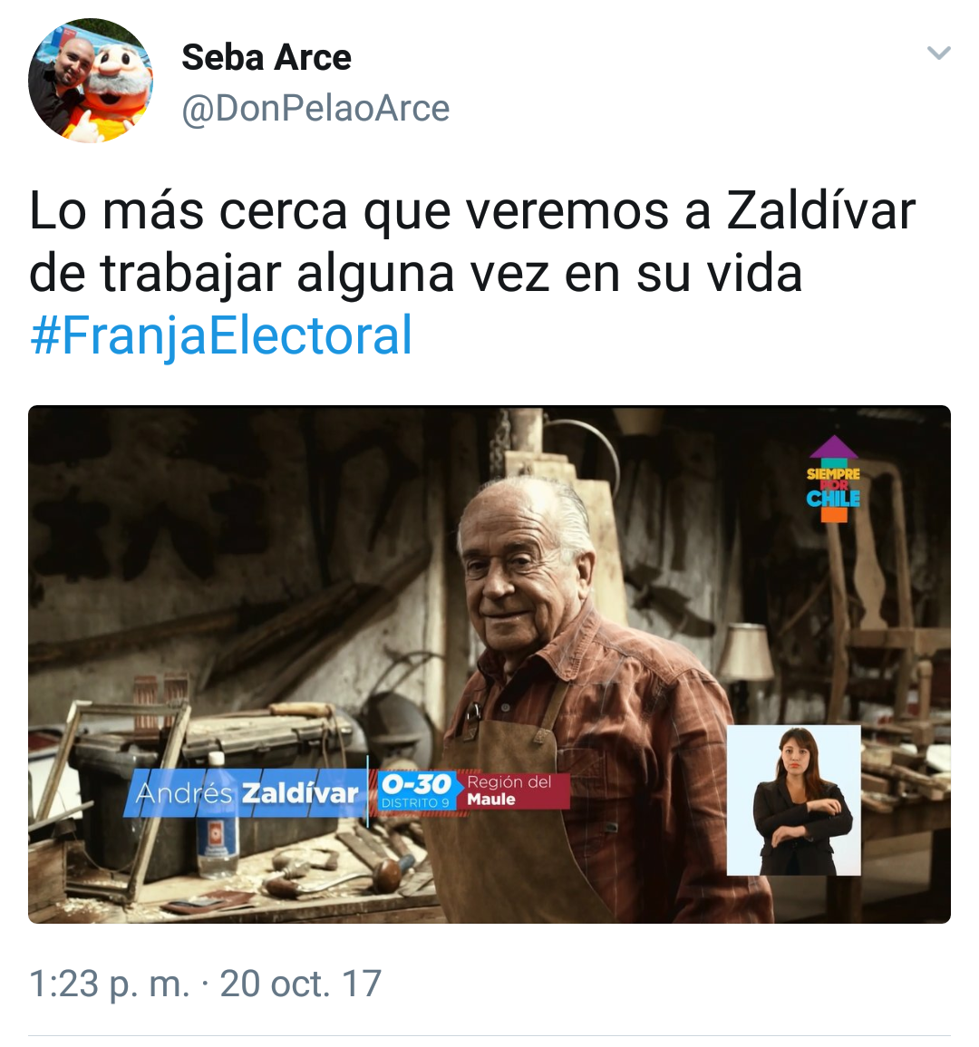Open Seba Arce's profile avatar
This screenshot has width=979, height=1047.
91,81
